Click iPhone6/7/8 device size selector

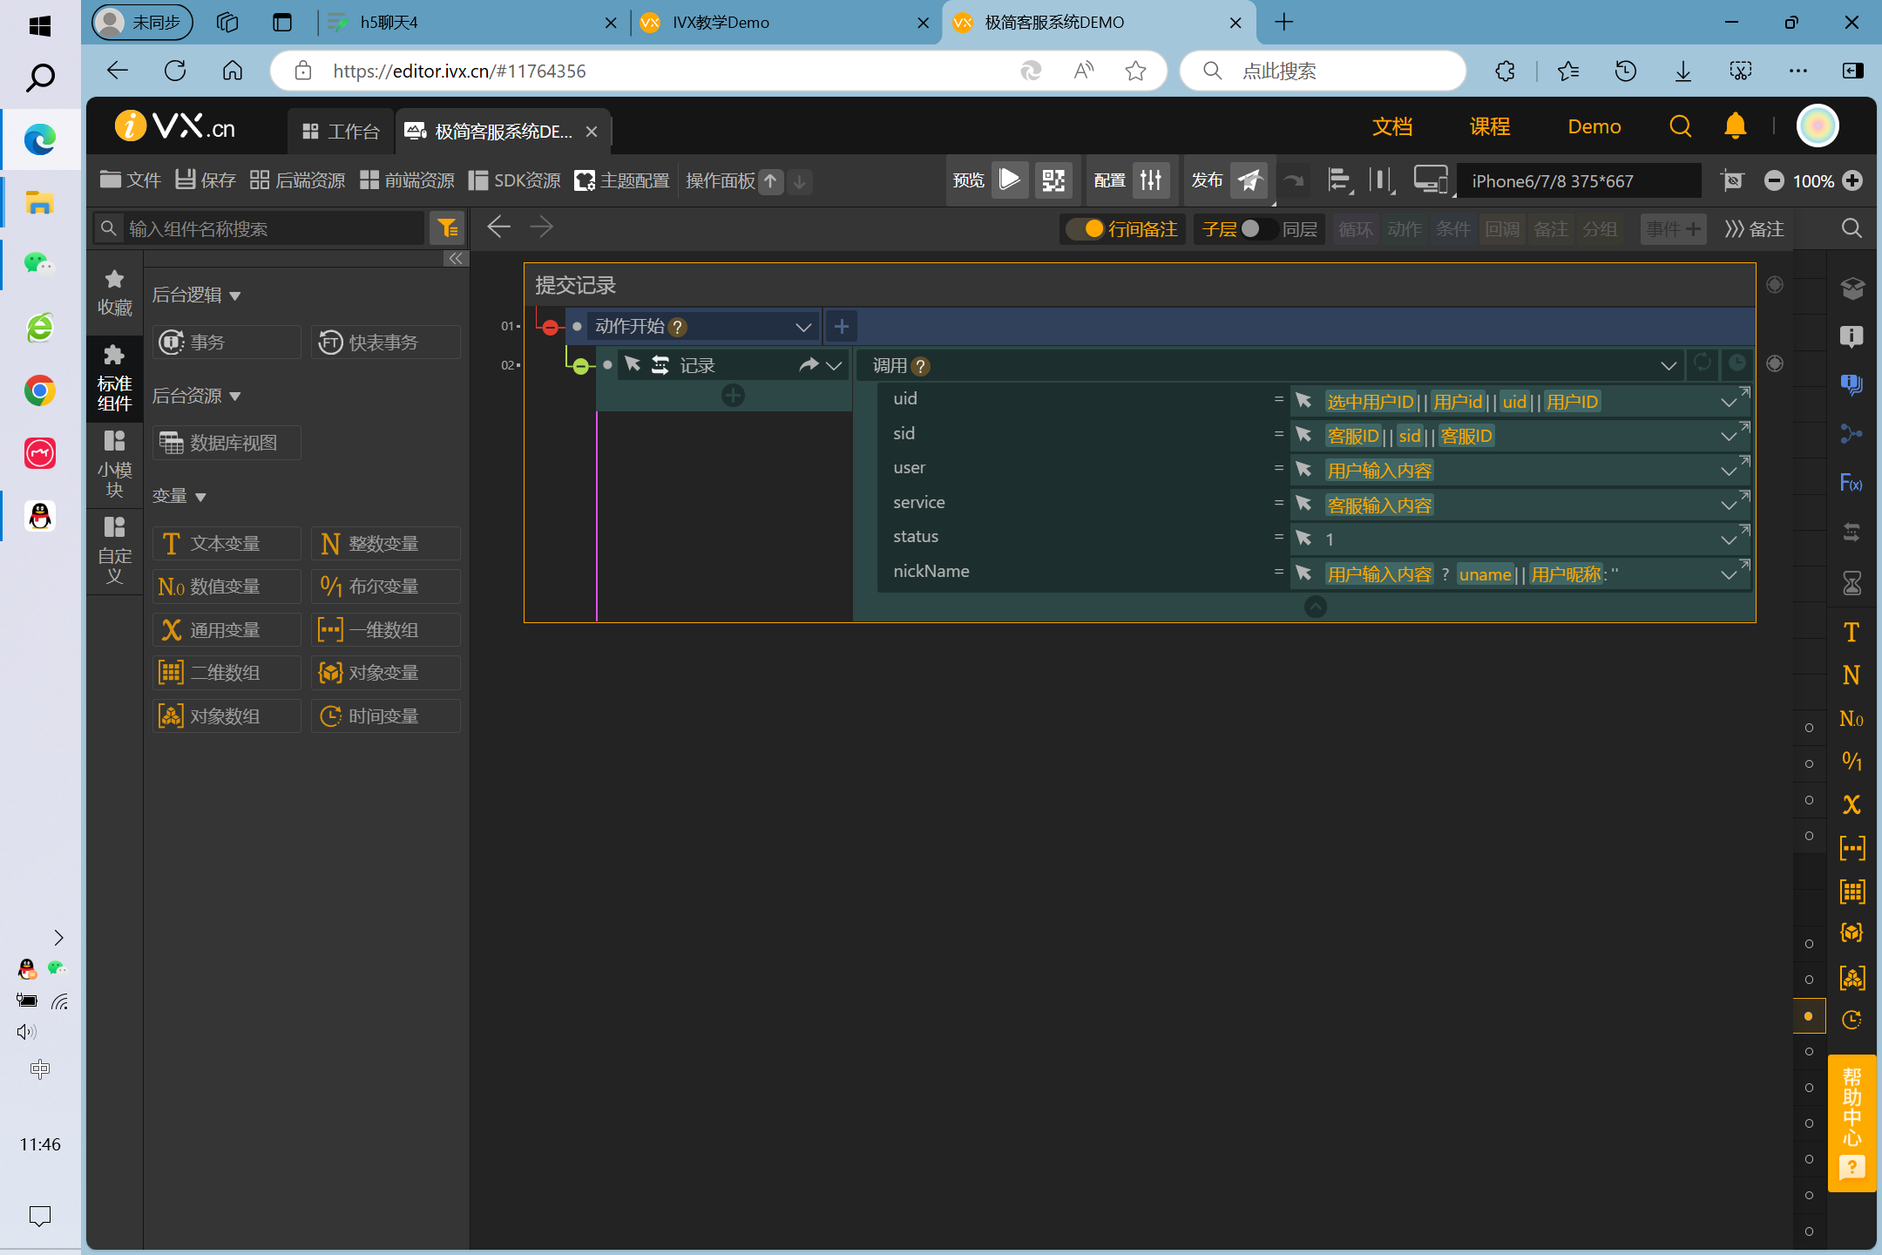(x=1578, y=180)
